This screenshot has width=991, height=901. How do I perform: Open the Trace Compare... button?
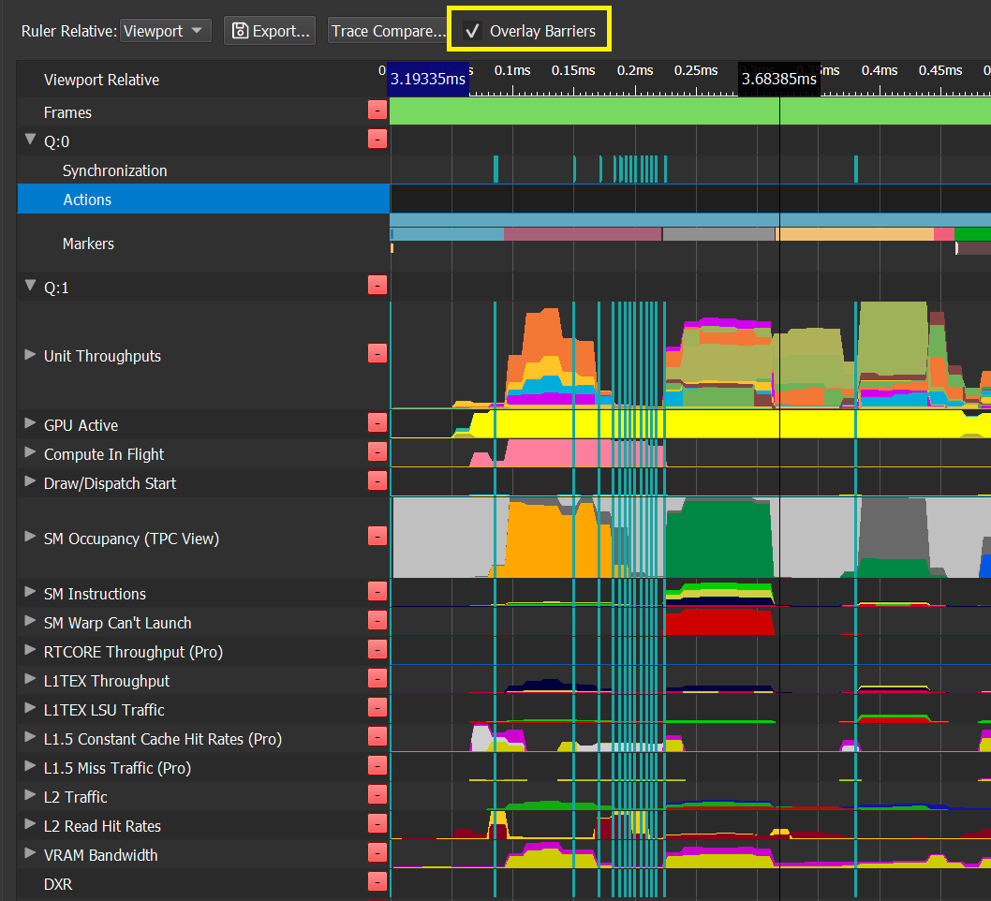tap(388, 31)
